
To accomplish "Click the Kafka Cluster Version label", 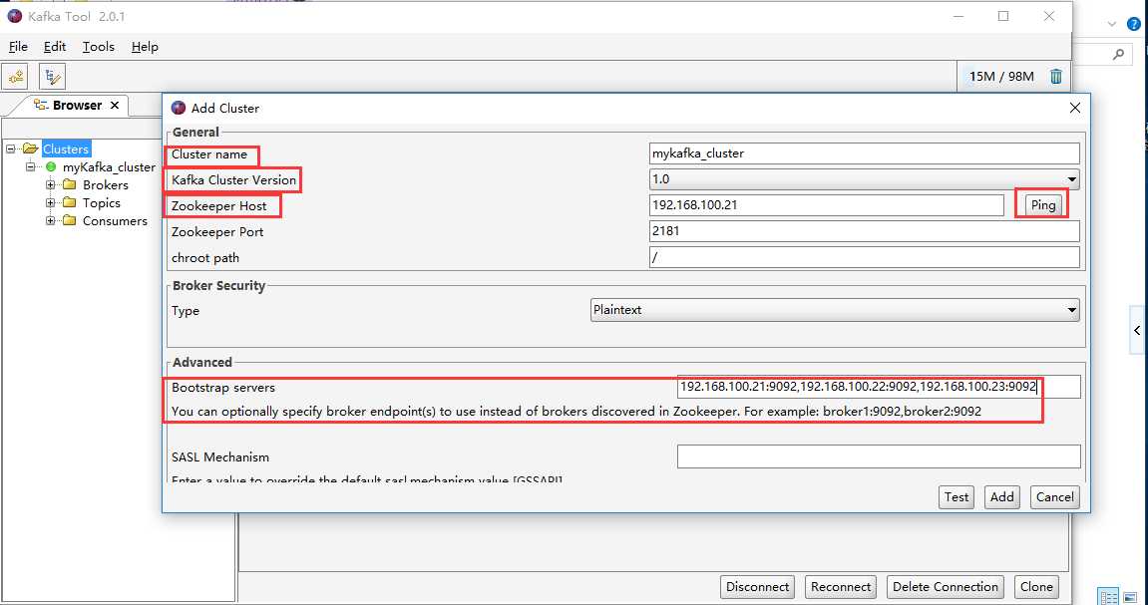I will [x=234, y=180].
